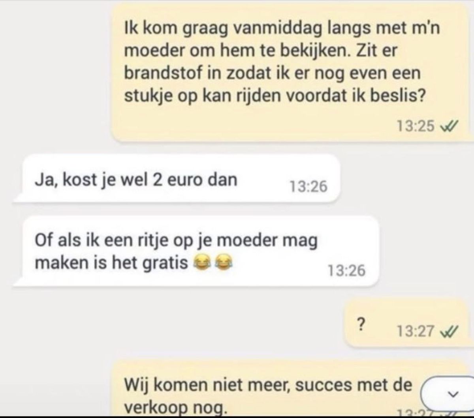The image size is (474, 418).
Task: Select the message starting 'Ik kom graag vanmiddag'
Action: point(292,72)
